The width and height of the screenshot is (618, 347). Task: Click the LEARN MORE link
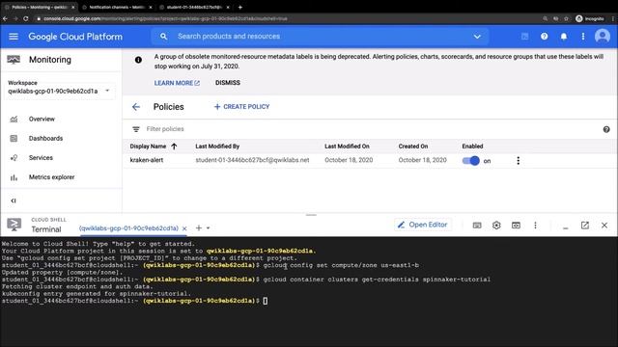(177, 83)
